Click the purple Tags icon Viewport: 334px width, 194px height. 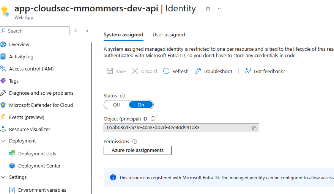3,81
